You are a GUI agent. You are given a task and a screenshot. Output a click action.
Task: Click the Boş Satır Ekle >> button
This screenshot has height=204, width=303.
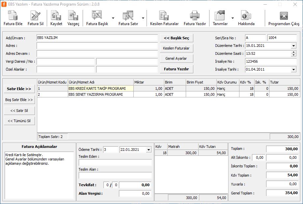coord(19,100)
